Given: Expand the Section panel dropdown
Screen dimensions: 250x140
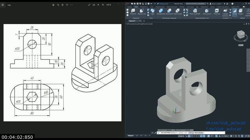Looking at the screenshot, I should coord(229,18).
